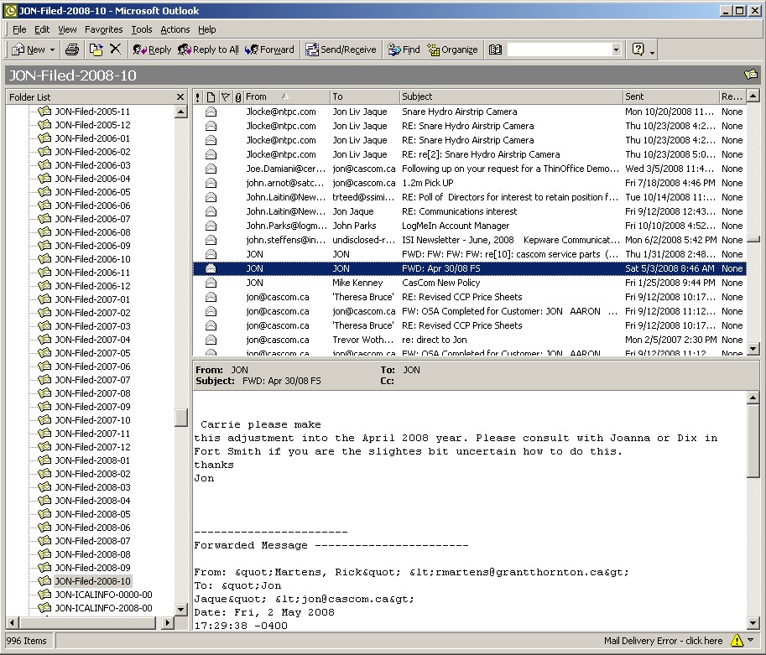Click envelope icon of 'FWD: Apr 30/08 FS' row
This screenshot has height=655, width=766.
tap(211, 268)
